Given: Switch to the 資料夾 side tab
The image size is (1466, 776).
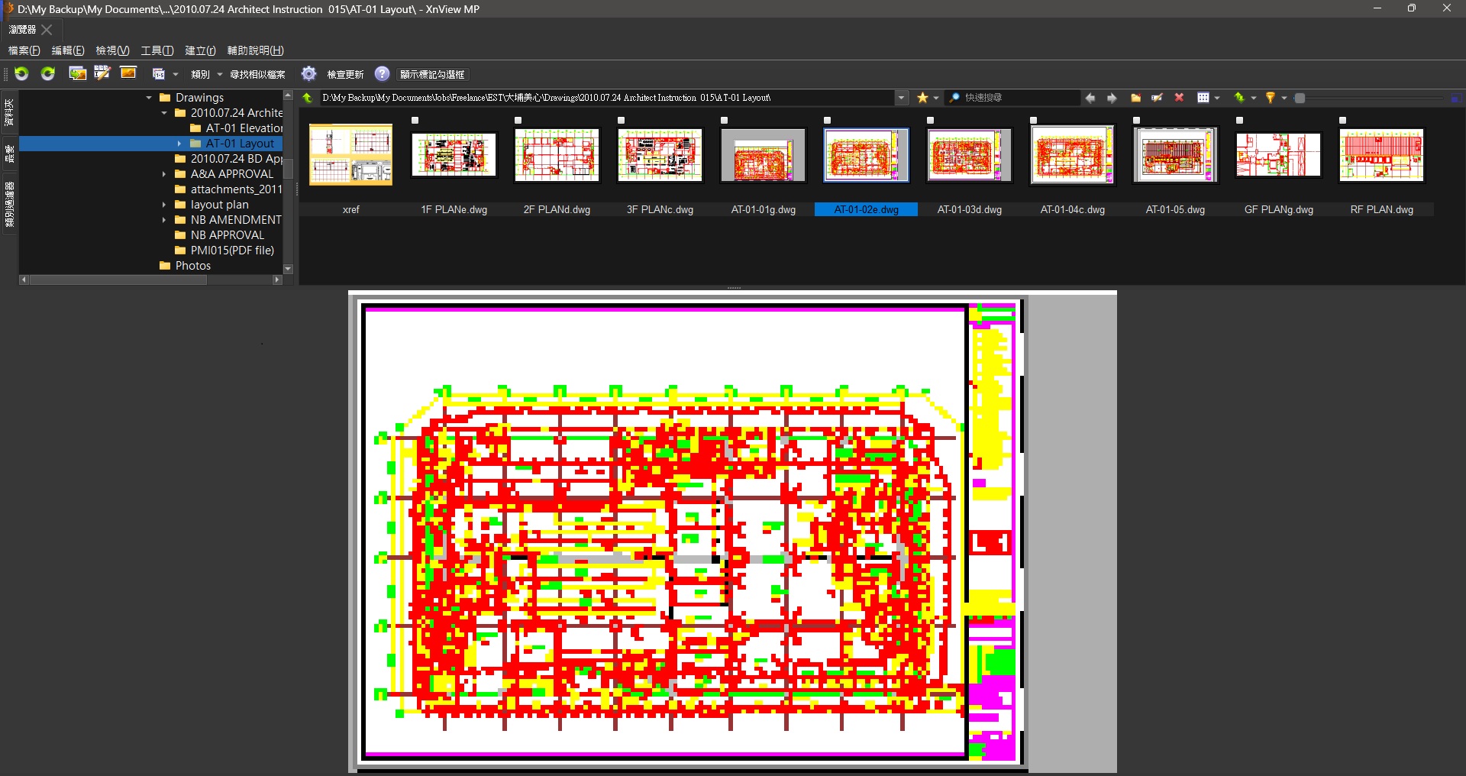Looking at the screenshot, I should [9, 113].
